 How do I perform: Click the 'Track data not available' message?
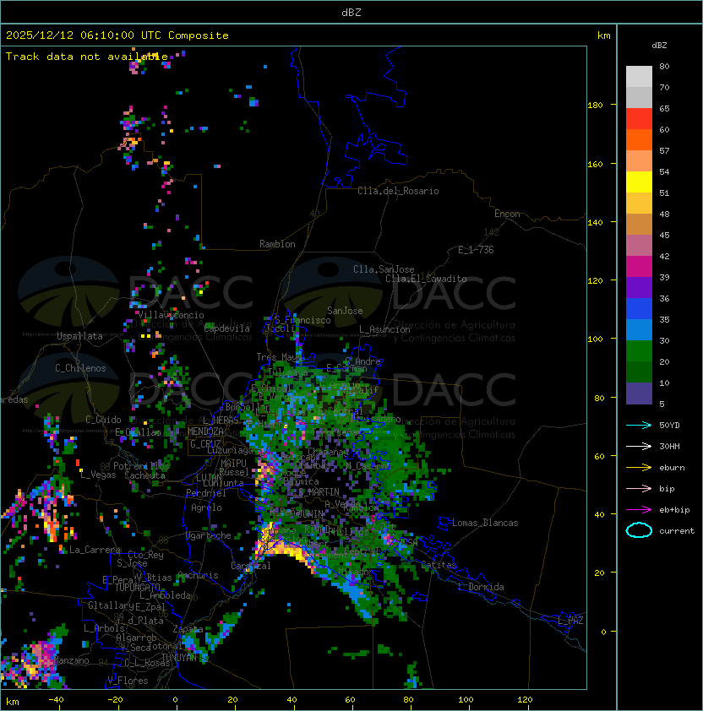coord(87,57)
